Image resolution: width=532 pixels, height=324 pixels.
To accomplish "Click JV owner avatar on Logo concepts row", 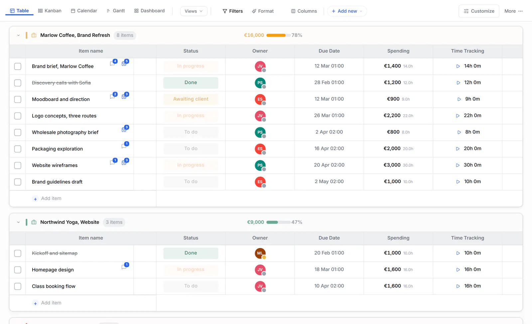I will coord(260,116).
